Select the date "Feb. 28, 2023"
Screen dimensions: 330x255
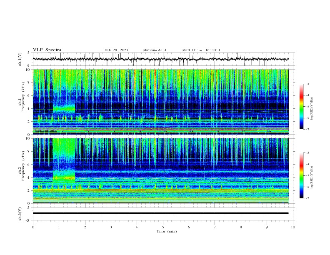point(116,50)
